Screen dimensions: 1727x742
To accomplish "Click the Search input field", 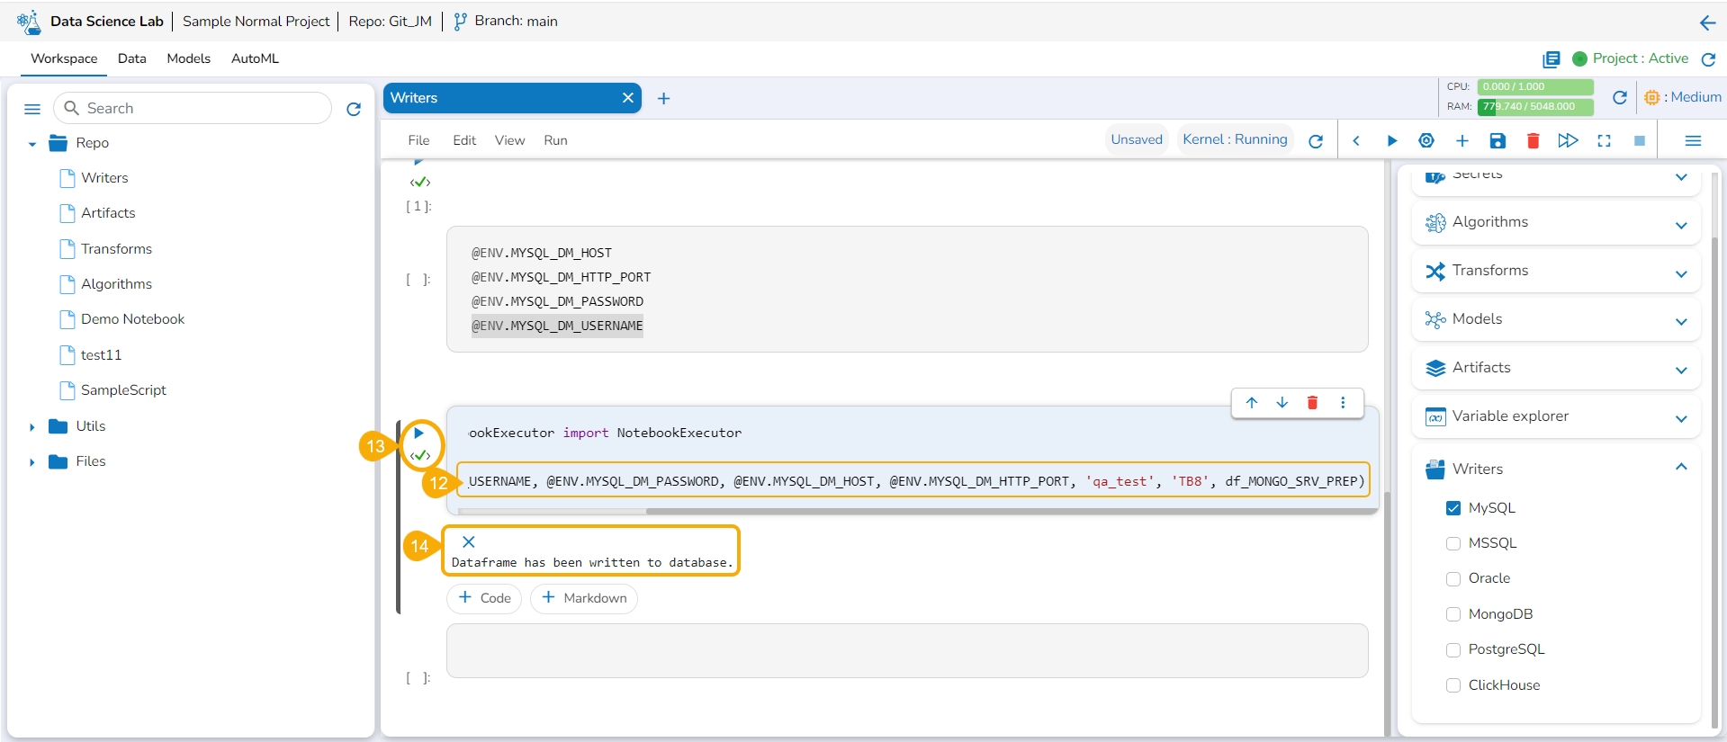I will pos(202,108).
